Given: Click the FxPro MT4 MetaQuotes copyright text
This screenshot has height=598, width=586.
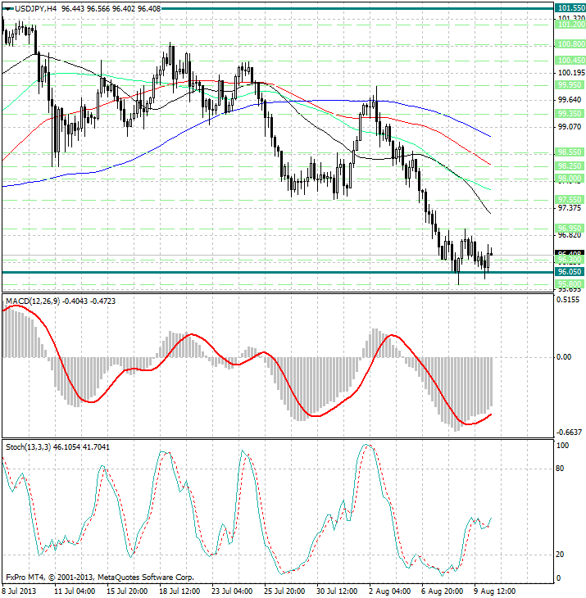Looking at the screenshot, I should [x=100, y=578].
